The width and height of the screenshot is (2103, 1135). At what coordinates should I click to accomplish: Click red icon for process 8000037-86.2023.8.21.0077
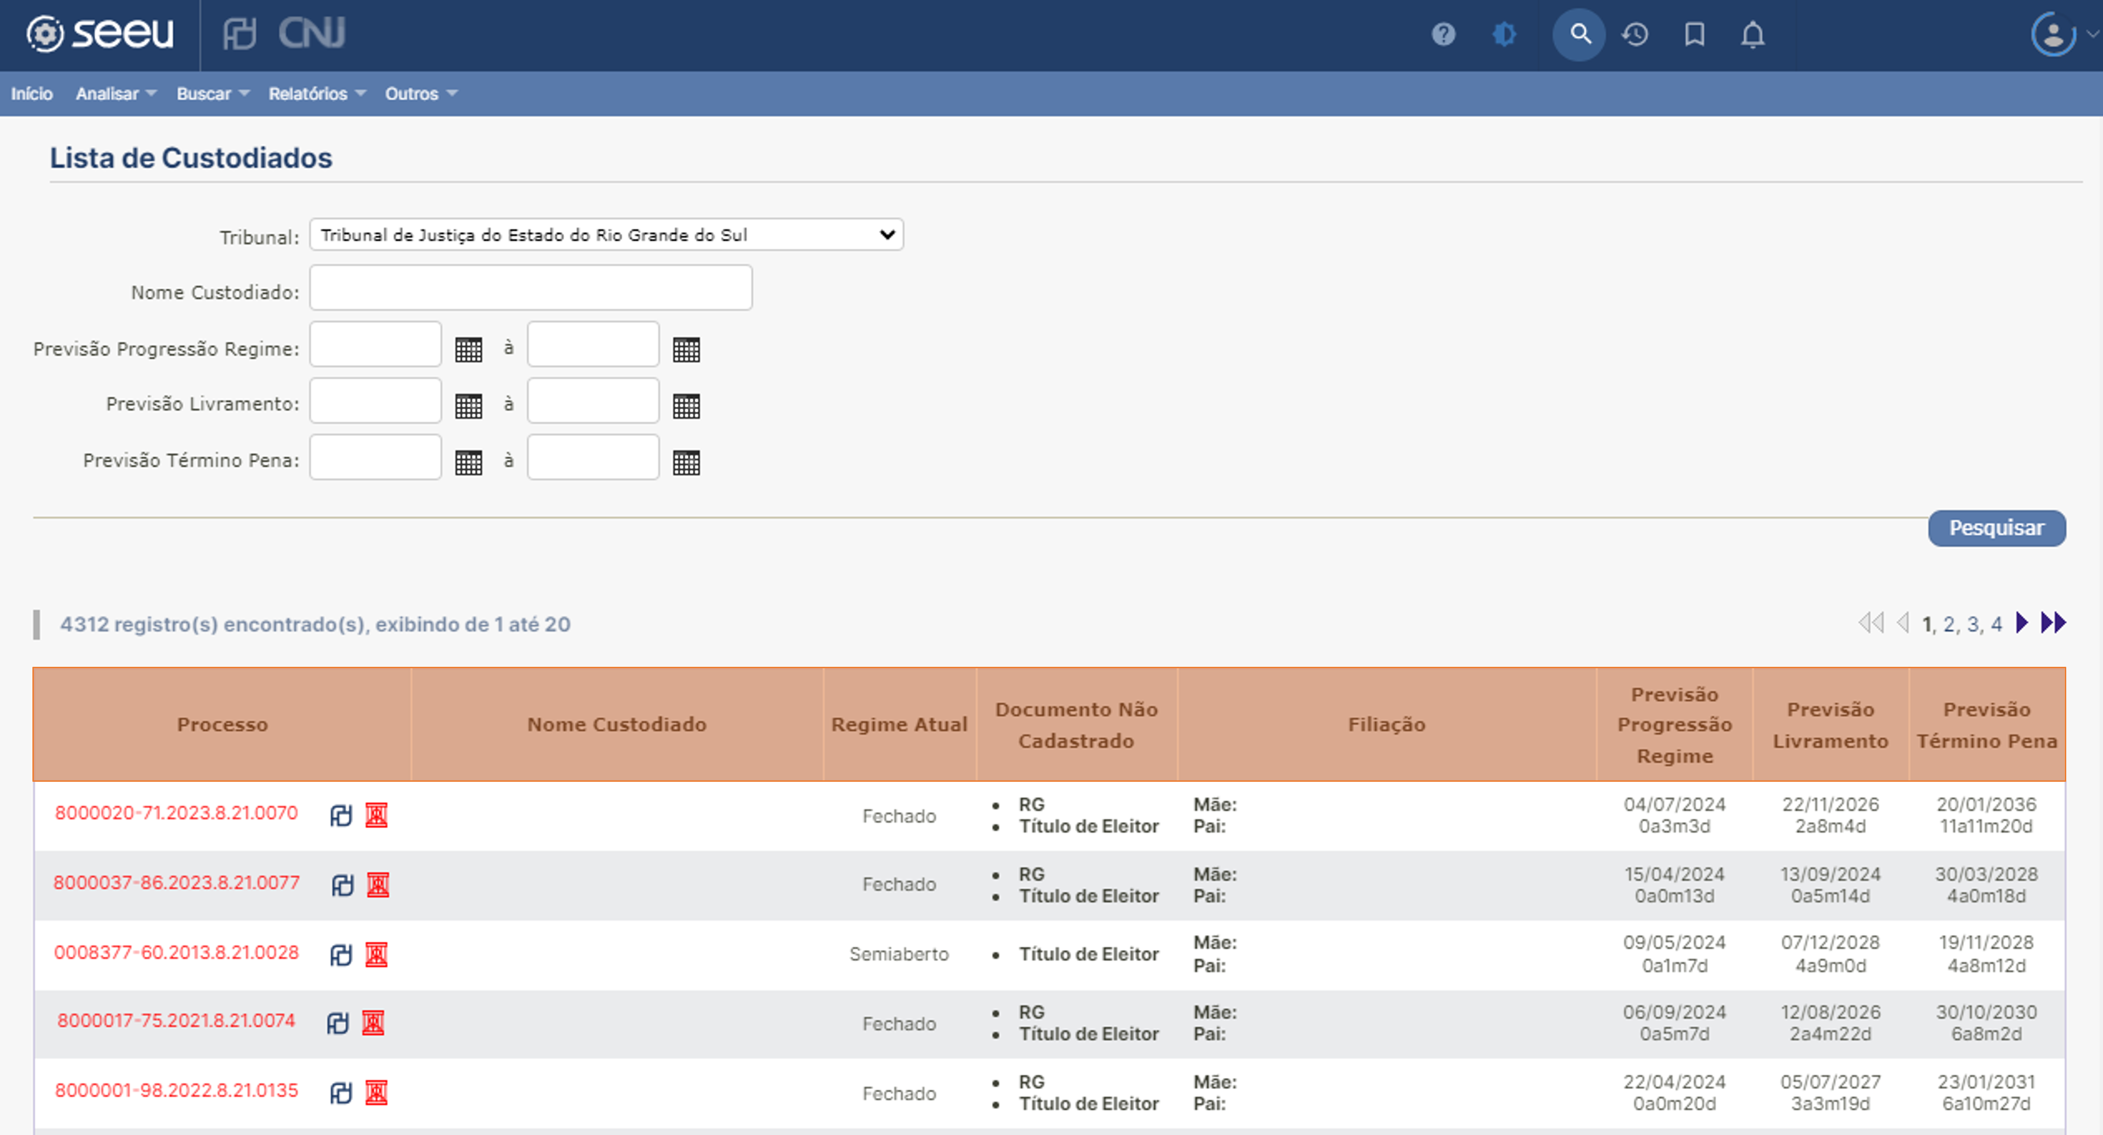pos(378,885)
